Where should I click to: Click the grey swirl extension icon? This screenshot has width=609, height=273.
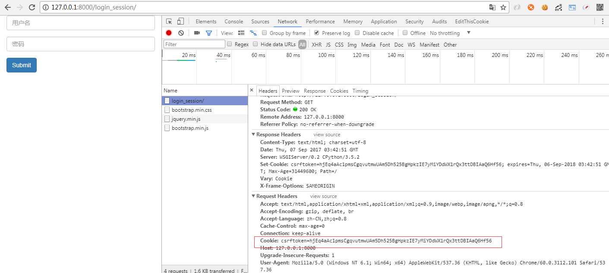point(517,7)
